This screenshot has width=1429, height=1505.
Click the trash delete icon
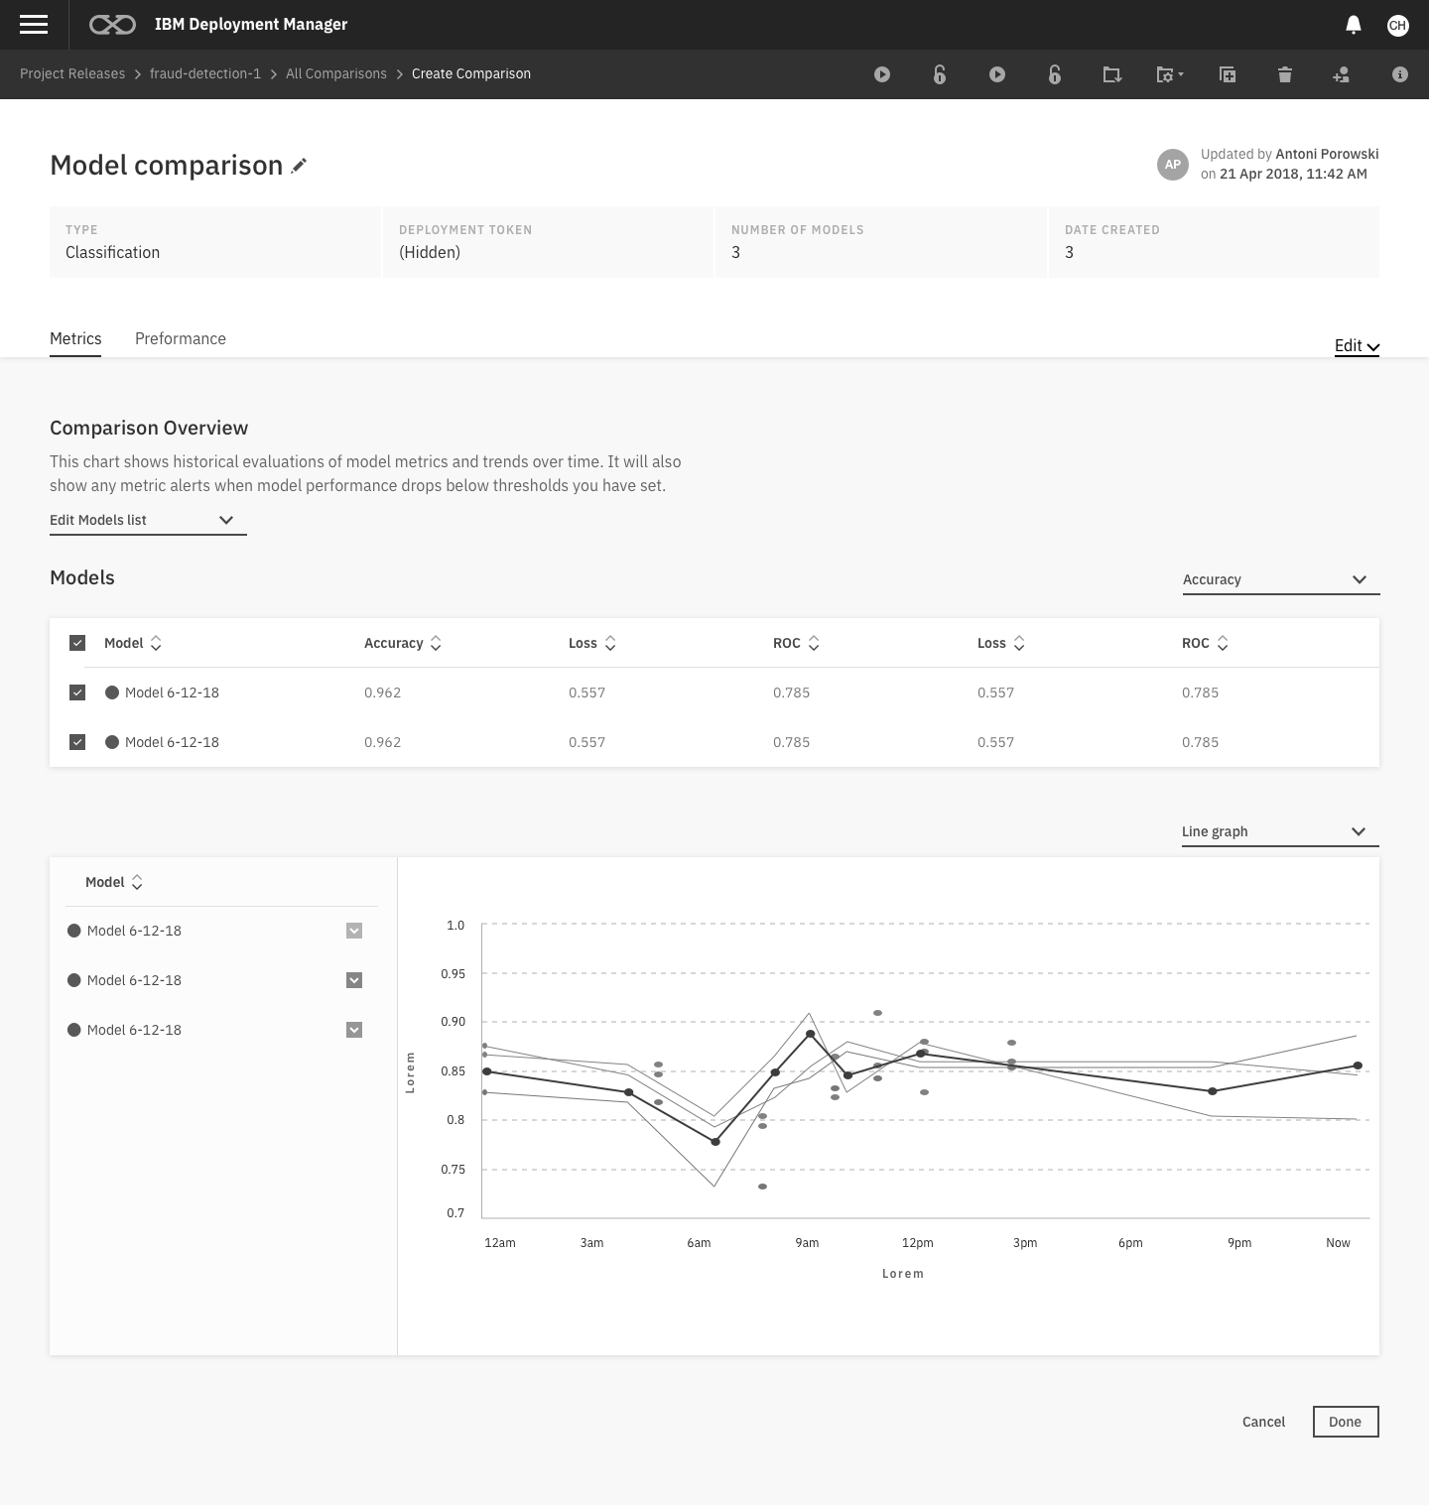(1285, 74)
